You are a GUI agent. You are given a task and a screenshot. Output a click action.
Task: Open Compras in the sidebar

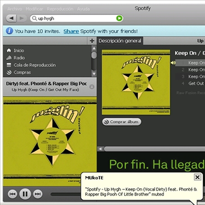pos(22,72)
